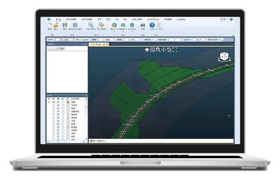Image resolution: width=280 pixels, height=180 pixels.
Task: Toggle checked box in pink-swatch layer row
Action: (x=58, y=115)
